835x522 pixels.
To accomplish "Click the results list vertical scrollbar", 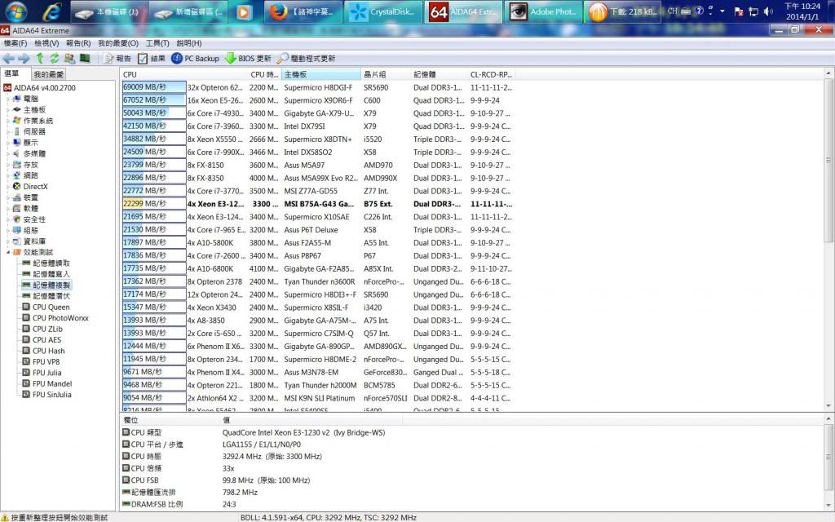I will coord(828,160).
